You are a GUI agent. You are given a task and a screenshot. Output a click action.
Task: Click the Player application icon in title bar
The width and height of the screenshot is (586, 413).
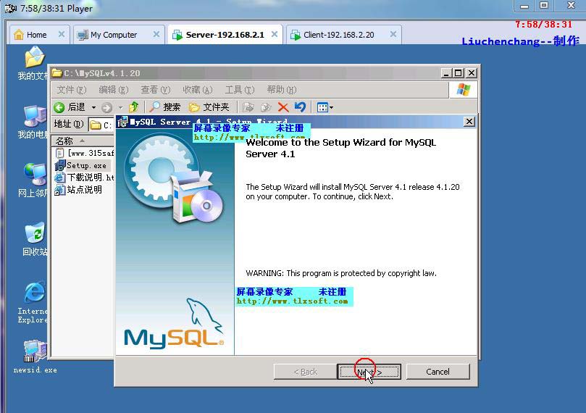10,8
